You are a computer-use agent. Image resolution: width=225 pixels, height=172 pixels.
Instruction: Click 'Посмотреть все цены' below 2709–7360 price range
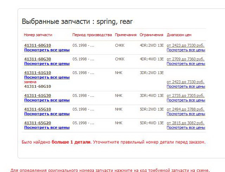(186, 64)
